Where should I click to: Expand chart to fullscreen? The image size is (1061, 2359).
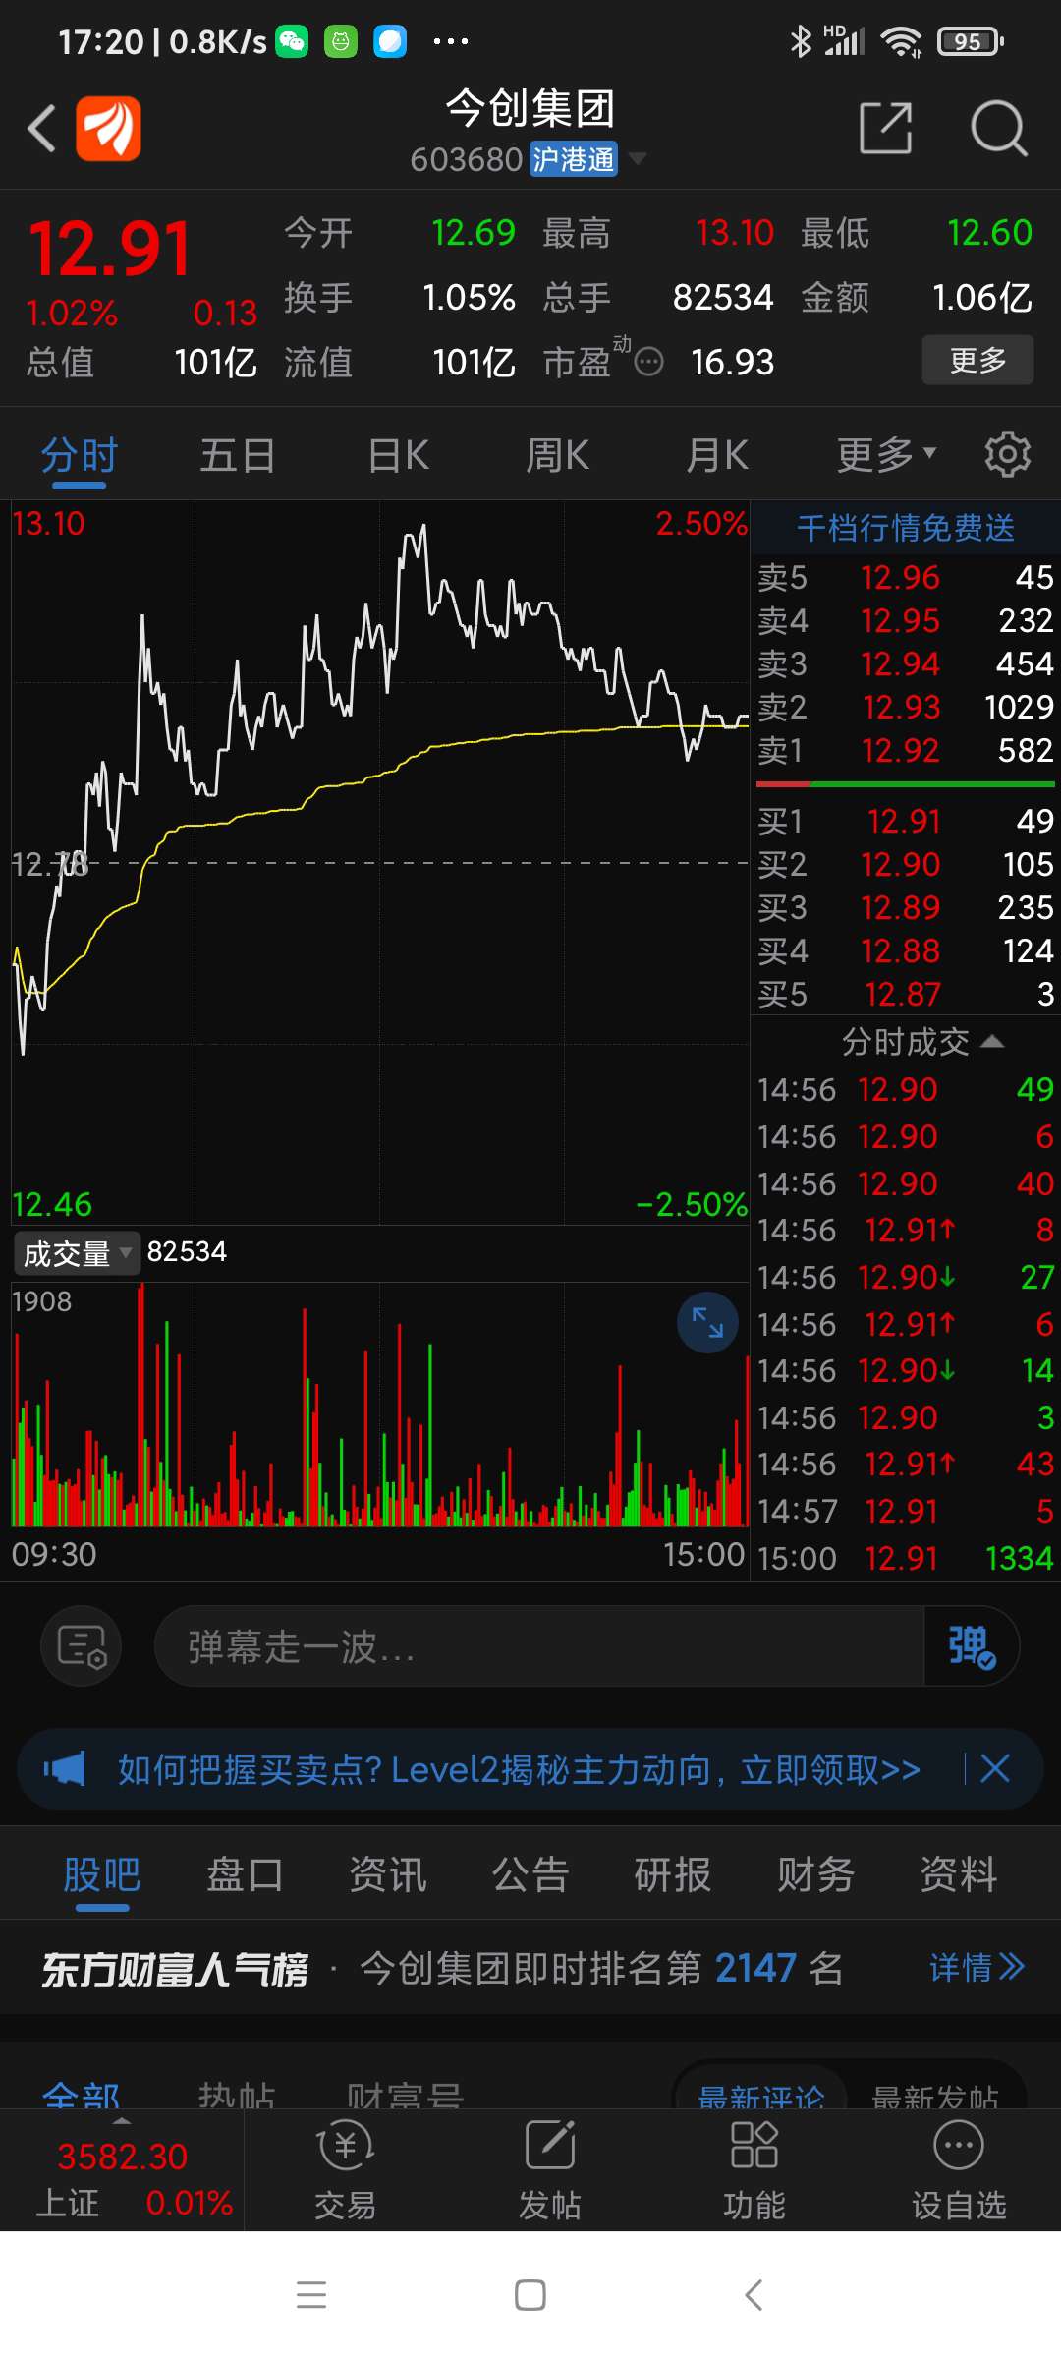(707, 1323)
